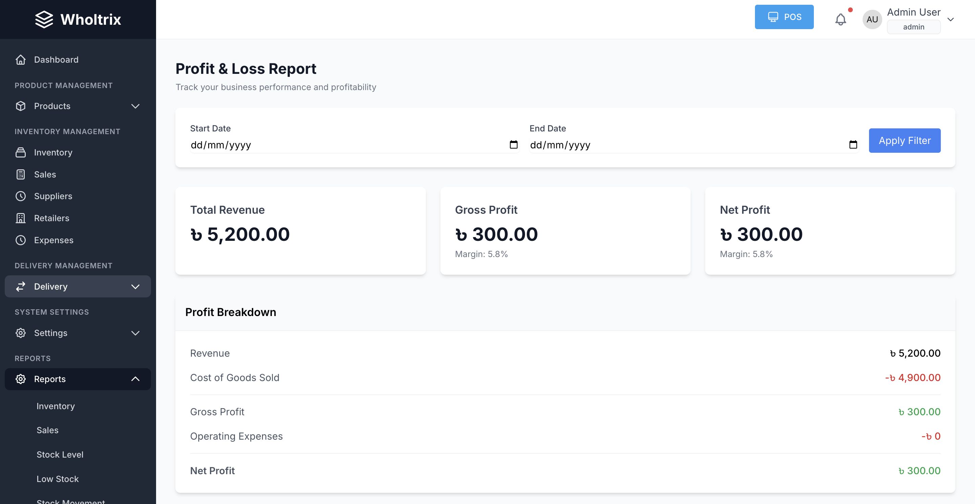The height and width of the screenshot is (504, 975).
Task: Open Suppliers in the sidebar
Action: point(53,196)
